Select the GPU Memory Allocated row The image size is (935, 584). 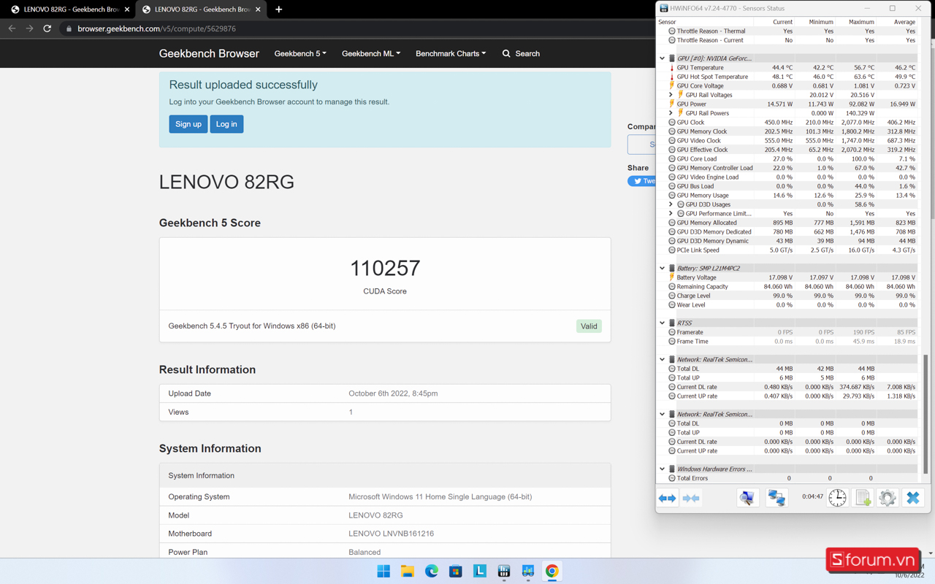pos(792,223)
